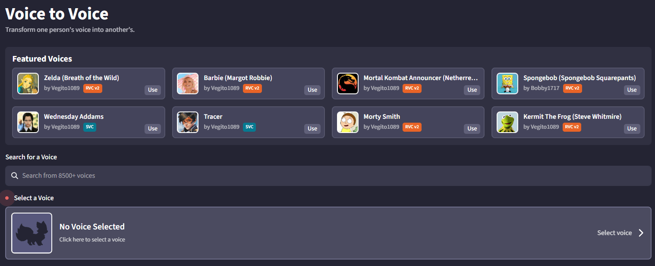Screen dimensions: 655x266
Task: Click the Voice to Voice page title
Action: pyautogui.click(x=57, y=14)
